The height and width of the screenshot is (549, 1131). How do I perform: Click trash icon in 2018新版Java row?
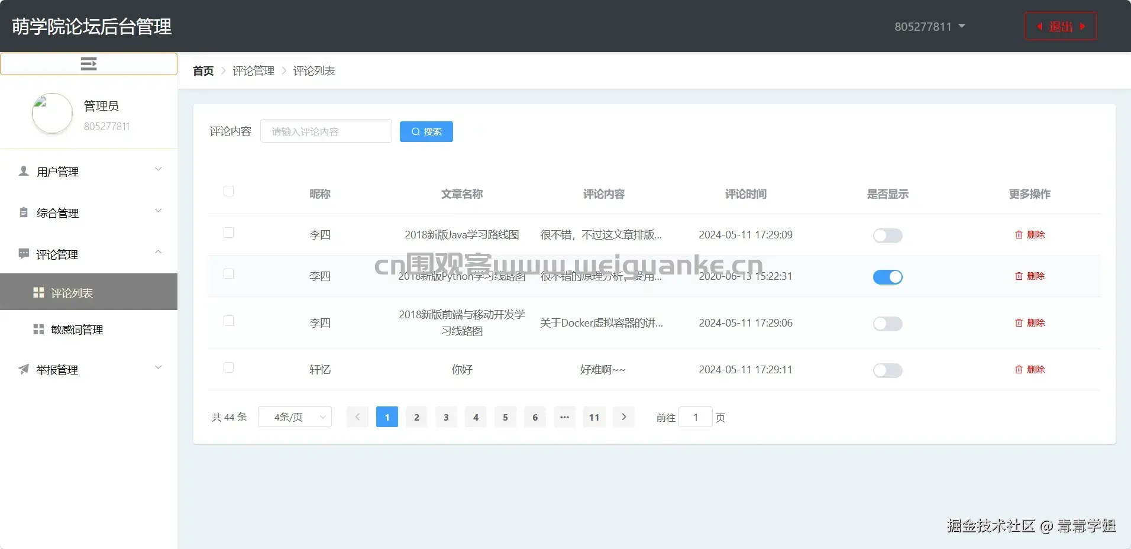[x=1019, y=234]
